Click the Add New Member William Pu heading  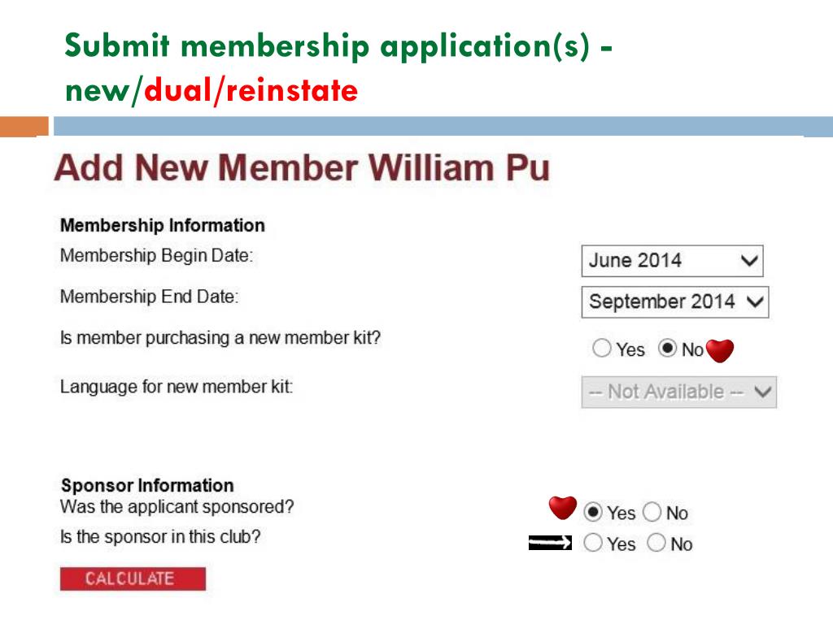click(x=302, y=168)
